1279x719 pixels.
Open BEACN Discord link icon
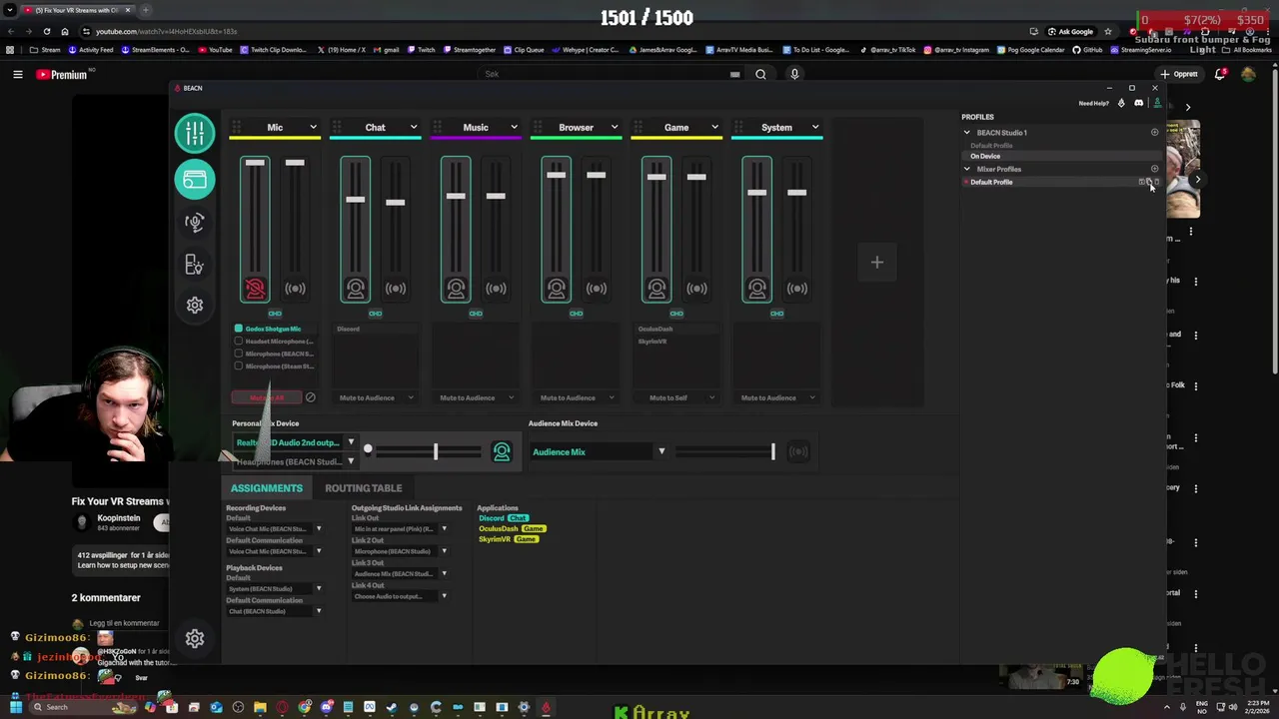coord(1138,103)
